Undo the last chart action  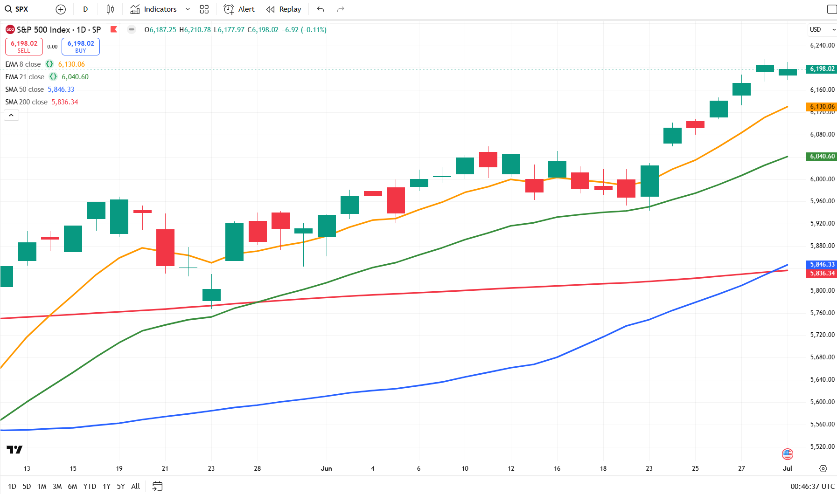pos(321,9)
